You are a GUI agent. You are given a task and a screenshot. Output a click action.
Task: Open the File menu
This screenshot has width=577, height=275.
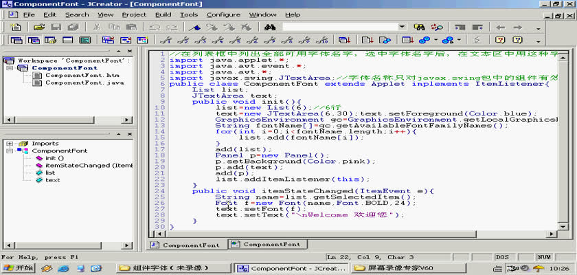[29, 14]
